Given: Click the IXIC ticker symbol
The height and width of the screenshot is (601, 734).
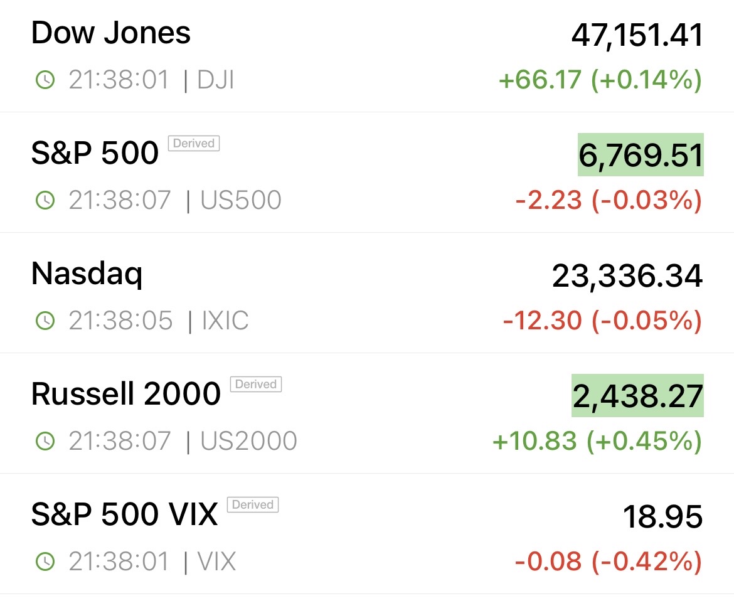Looking at the screenshot, I should [225, 321].
